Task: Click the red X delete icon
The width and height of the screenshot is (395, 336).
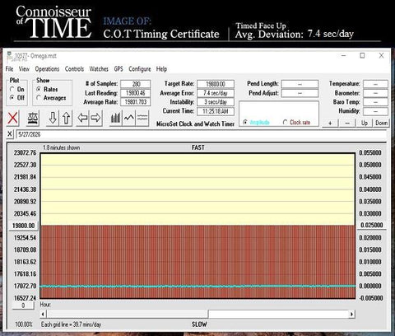Action: click(x=12, y=119)
